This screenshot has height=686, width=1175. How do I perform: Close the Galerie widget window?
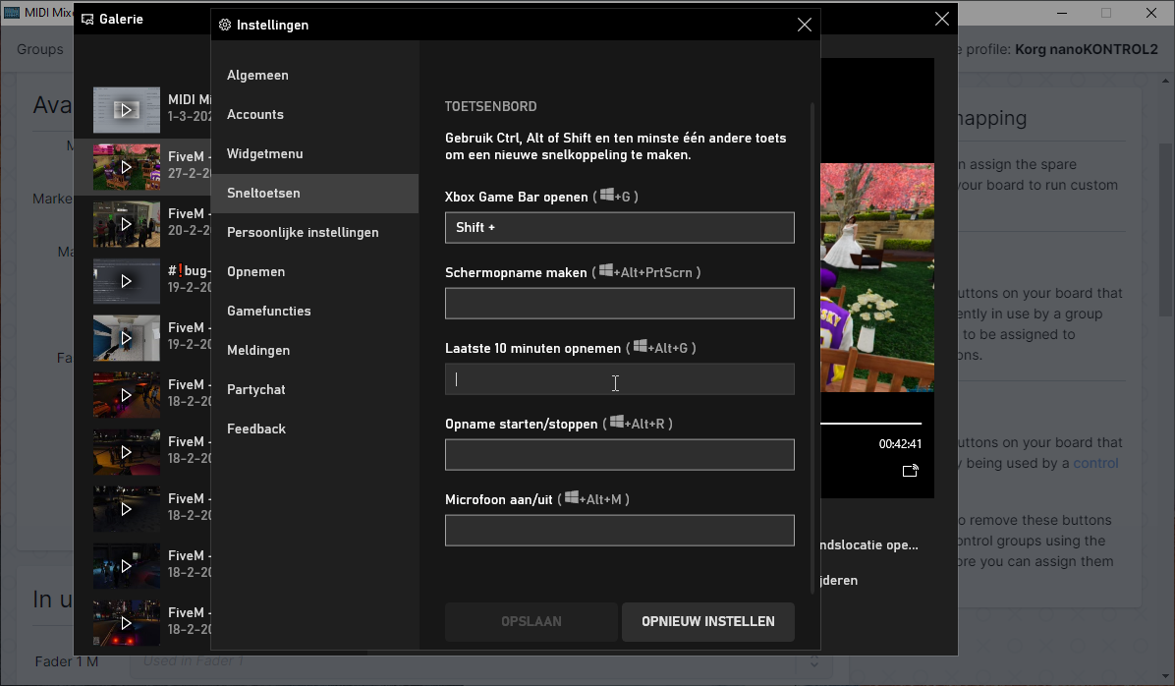pyautogui.click(x=941, y=19)
